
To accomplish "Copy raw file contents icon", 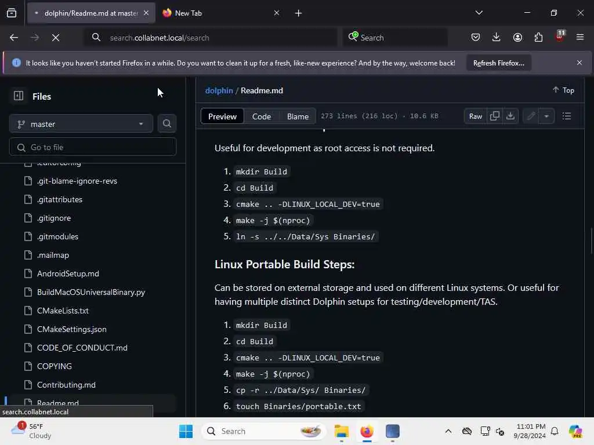I will (x=494, y=116).
